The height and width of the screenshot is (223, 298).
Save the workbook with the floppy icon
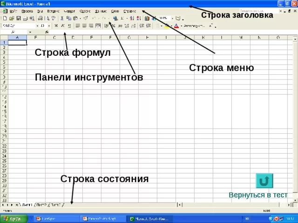point(19,19)
